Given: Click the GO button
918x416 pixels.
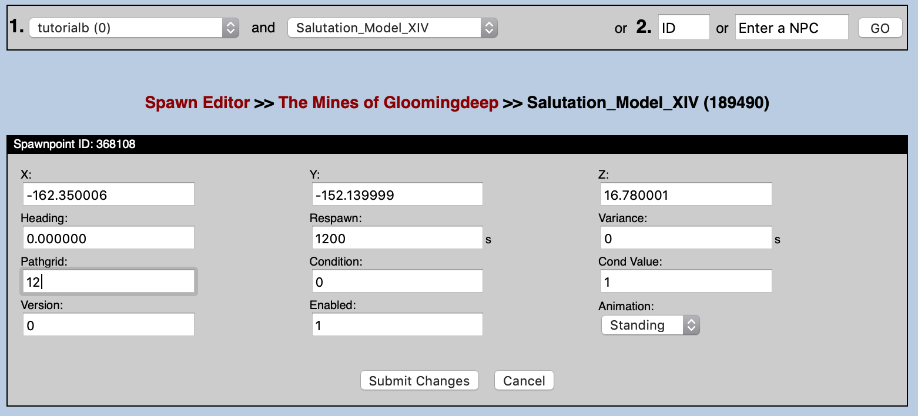Looking at the screenshot, I should (x=880, y=28).
